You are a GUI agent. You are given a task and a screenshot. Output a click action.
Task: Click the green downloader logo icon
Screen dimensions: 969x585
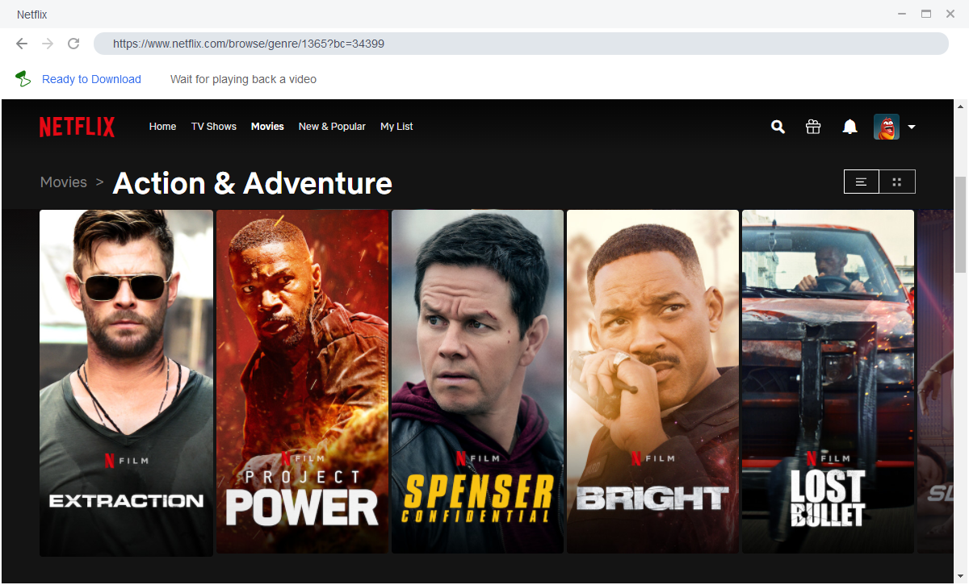tap(23, 78)
